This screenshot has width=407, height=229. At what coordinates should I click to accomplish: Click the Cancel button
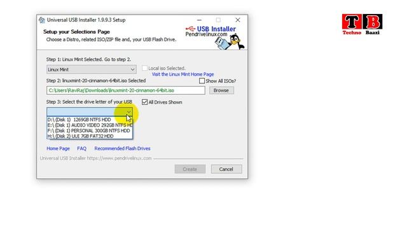[x=226, y=169]
